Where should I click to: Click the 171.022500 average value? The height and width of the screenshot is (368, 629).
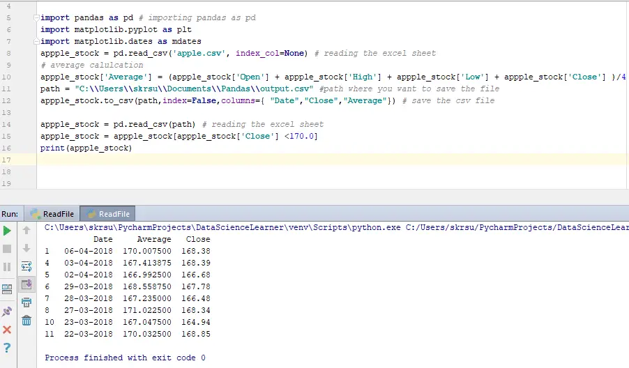(147, 310)
